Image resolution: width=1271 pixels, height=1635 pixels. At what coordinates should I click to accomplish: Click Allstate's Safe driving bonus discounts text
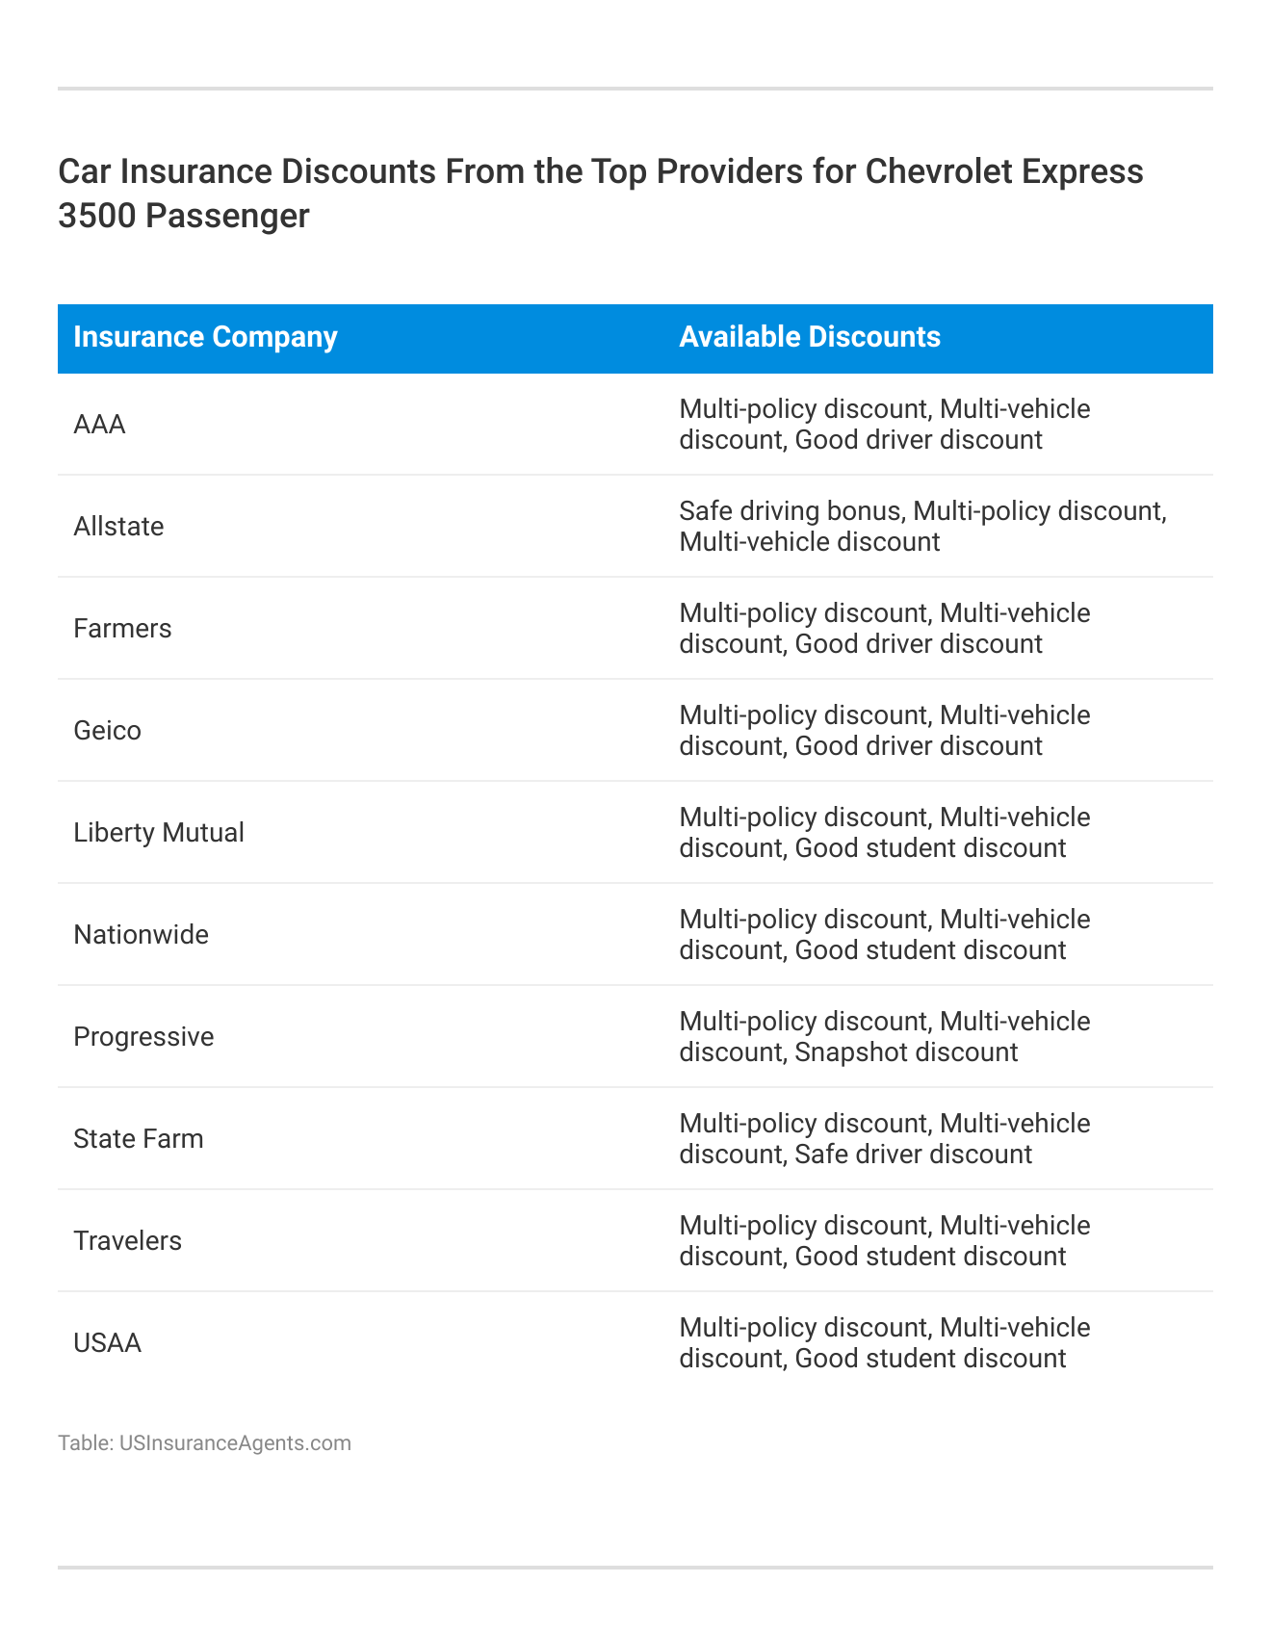click(x=921, y=527)
